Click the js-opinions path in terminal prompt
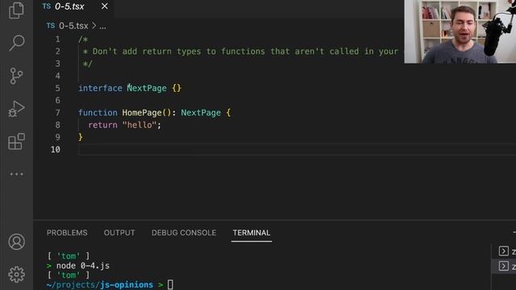Image resolution: width=516 pixels, height=290 pixels. [x=127, y=284]
